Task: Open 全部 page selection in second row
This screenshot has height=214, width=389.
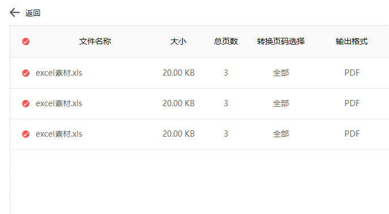Action: [x=281, y=103]
